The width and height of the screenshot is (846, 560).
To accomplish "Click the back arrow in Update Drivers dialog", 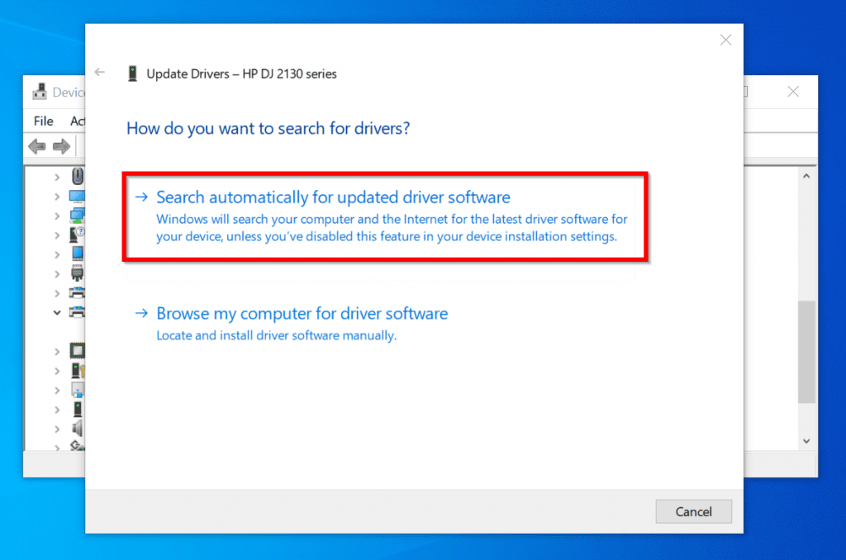I will (x=99, y=73).
